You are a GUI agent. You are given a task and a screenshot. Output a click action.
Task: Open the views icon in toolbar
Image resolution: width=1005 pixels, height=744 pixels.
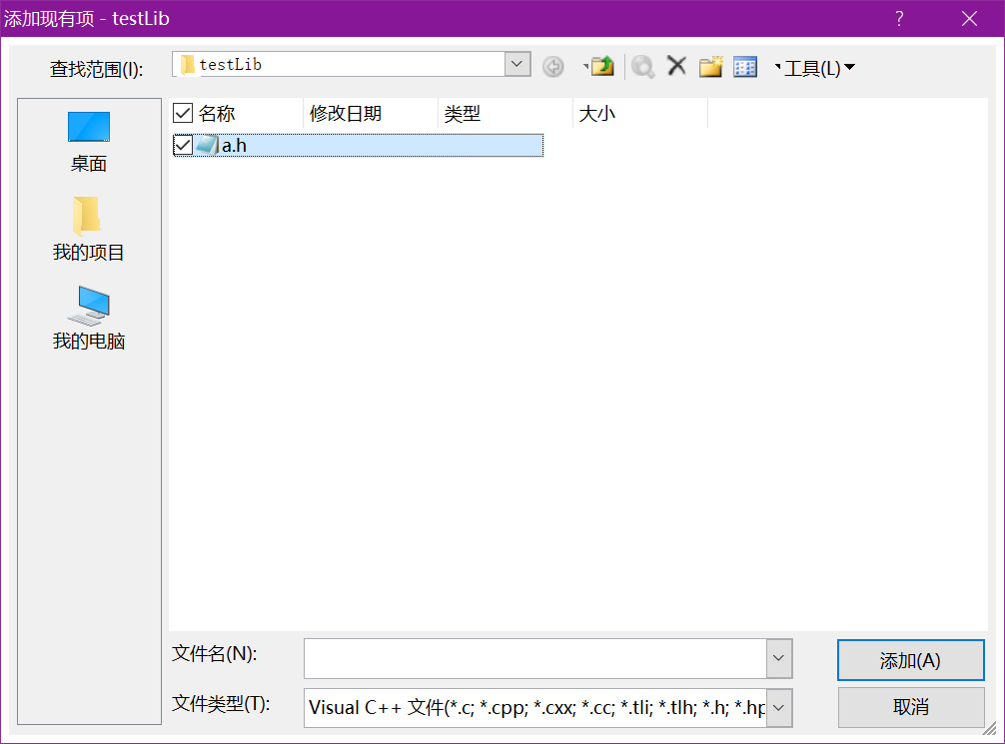pos(745,67)
